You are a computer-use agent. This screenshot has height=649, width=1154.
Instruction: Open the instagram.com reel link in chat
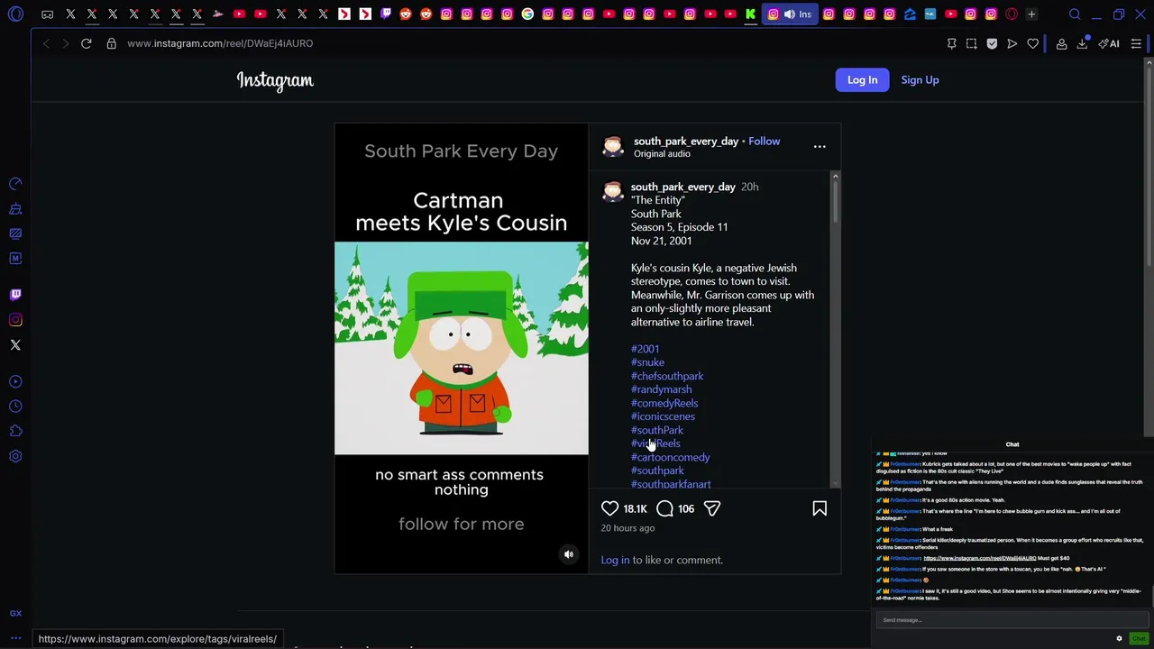[980, 558]
